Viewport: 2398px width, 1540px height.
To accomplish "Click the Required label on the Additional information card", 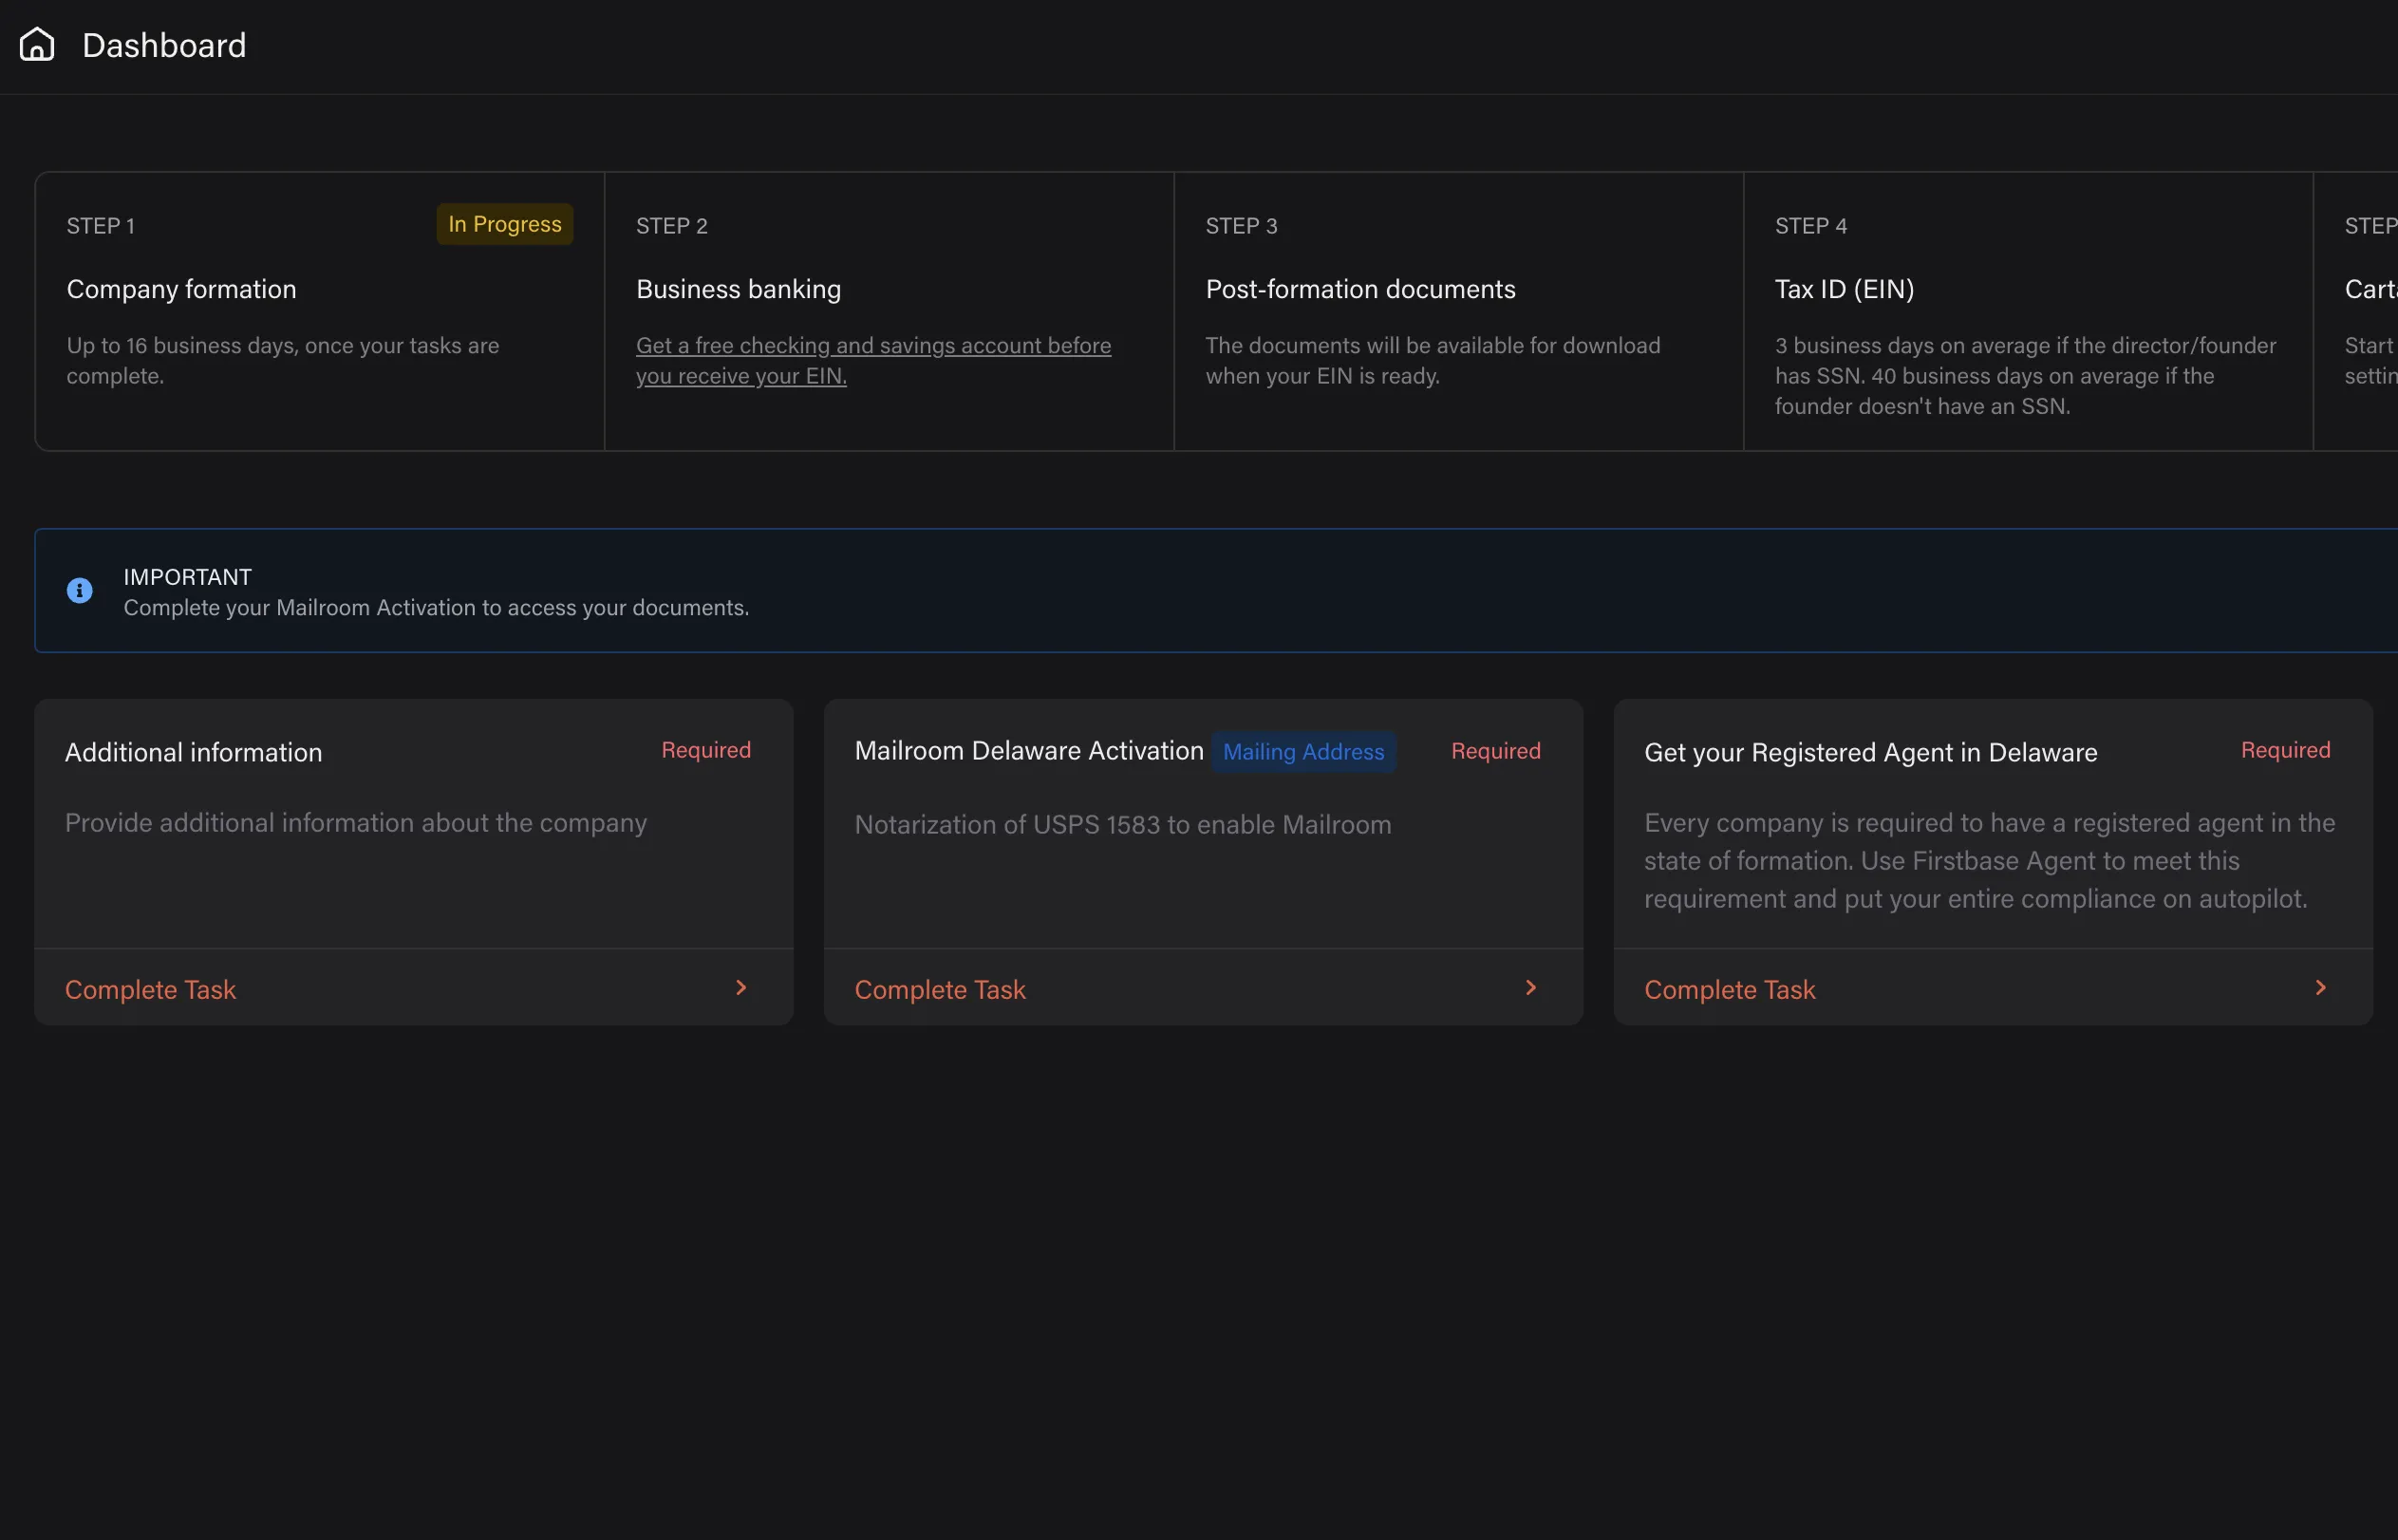I will point(705,750).
